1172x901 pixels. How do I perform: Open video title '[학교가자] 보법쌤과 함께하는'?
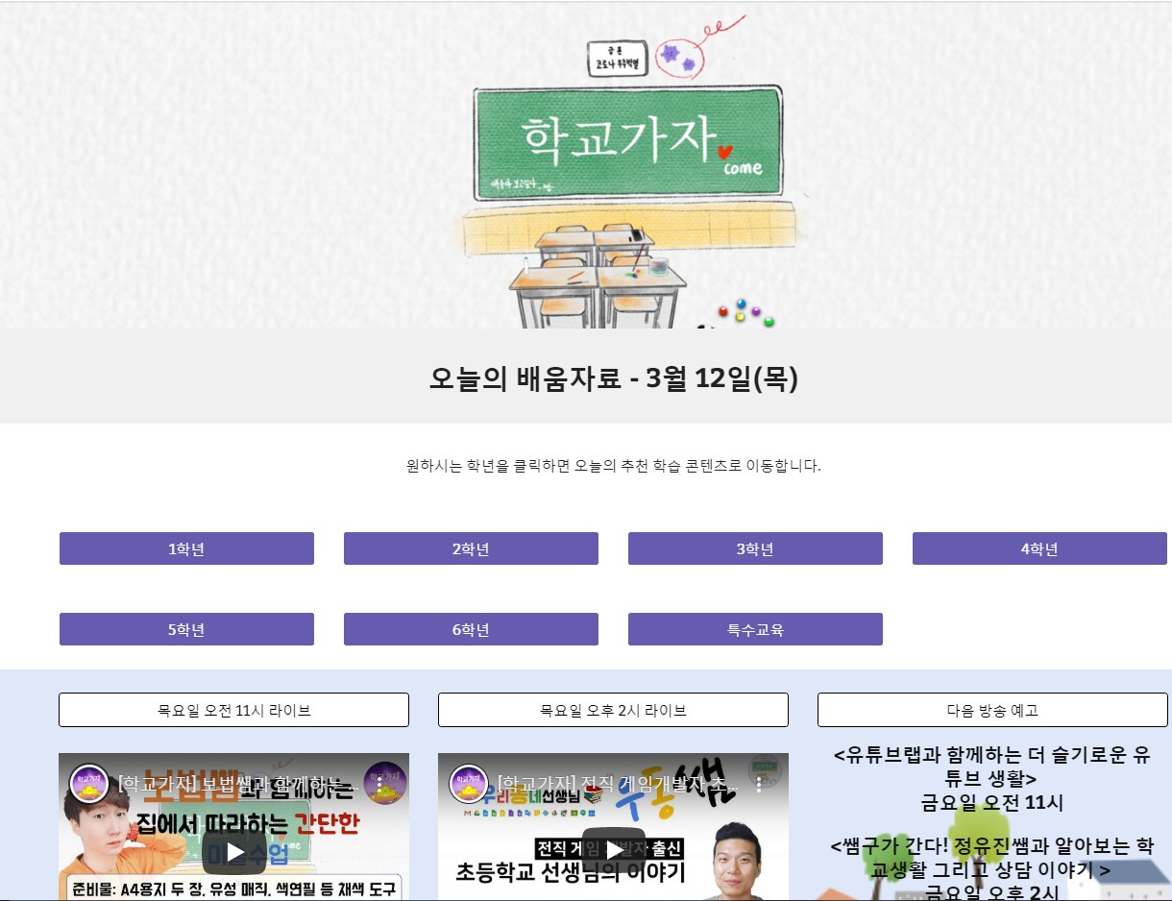[x=238, y=784]
